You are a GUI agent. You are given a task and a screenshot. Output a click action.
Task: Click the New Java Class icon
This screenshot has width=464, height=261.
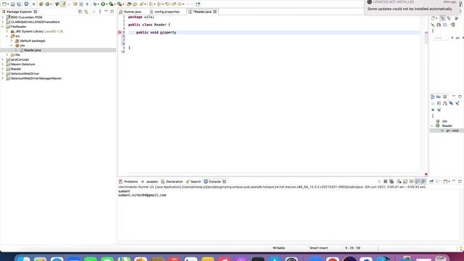47,4
